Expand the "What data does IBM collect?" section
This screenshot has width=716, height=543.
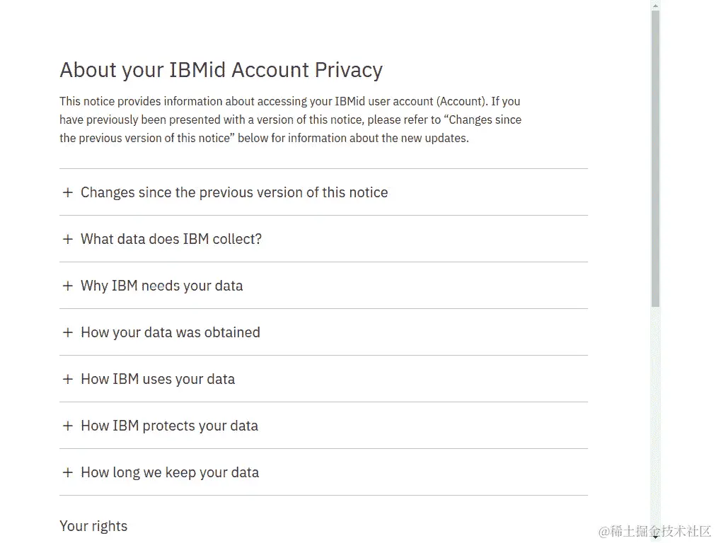tap(171, 238)
